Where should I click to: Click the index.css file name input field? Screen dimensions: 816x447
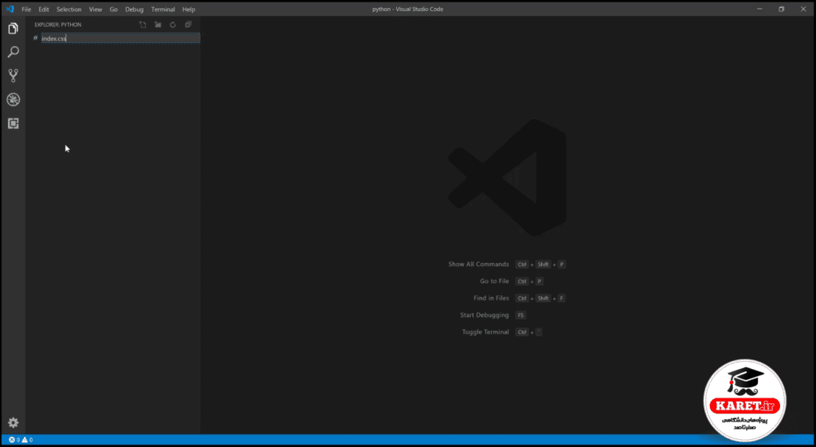click(x=120, y=38)
